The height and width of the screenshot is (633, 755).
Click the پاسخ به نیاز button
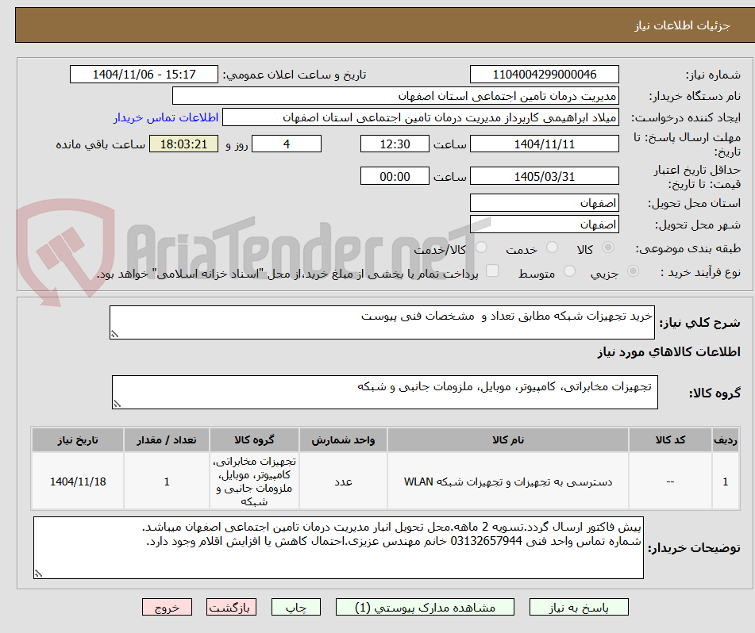(x=579, y=607)
